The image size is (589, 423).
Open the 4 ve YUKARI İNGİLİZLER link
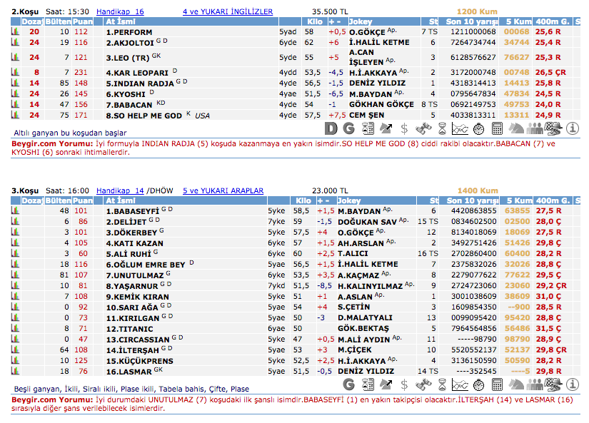[x=228, y=12]
